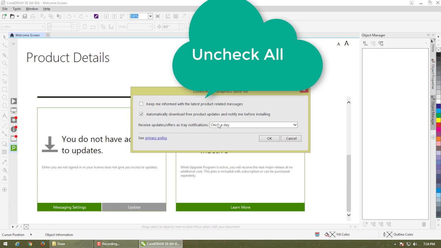Screen dimensions: 441x248
Task: Click the smaller A decrease text size icon
Action: tap(338, 44)
